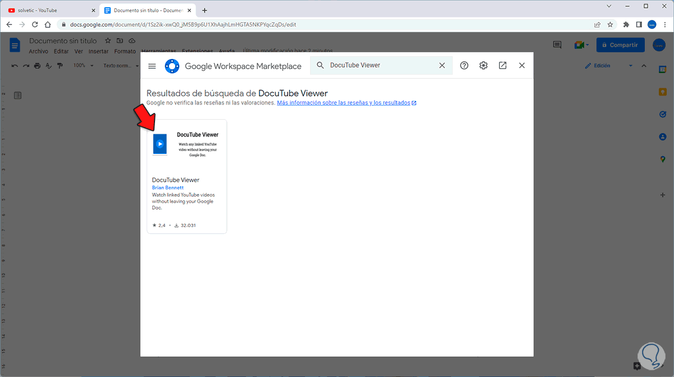Open the Google Meet dropdown

coord(581,45)
